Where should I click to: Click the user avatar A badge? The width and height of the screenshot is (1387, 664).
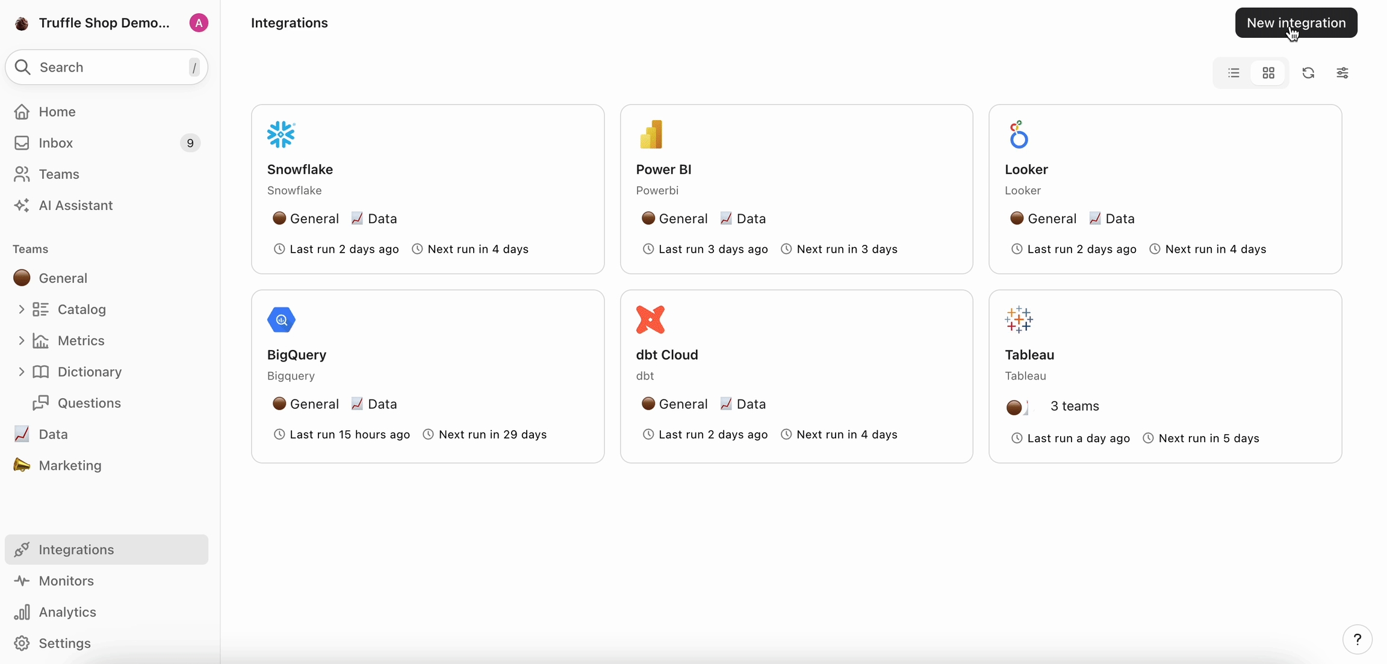pos(199,23)
